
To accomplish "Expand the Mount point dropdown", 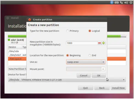I will 86,69.
